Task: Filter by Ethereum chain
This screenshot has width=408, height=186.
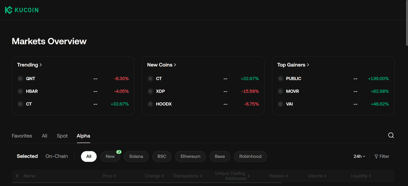Action: [x=190, y=157]
